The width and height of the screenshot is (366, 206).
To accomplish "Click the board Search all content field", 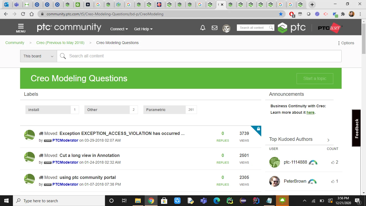I will [199, 56].
